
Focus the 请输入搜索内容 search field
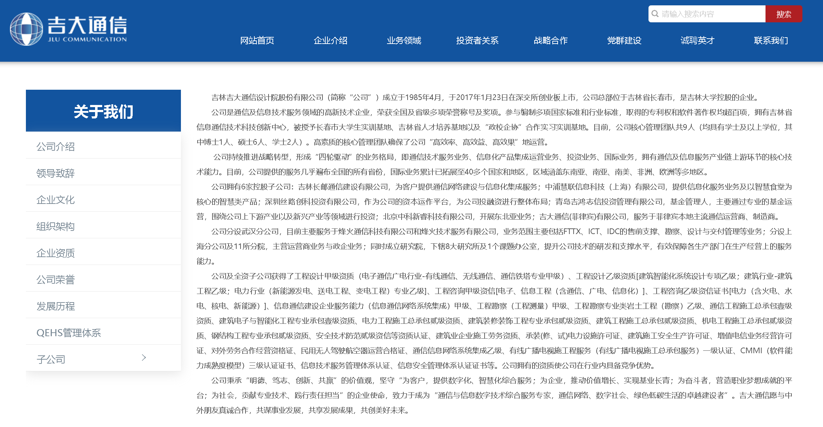[x=707, y=14]
